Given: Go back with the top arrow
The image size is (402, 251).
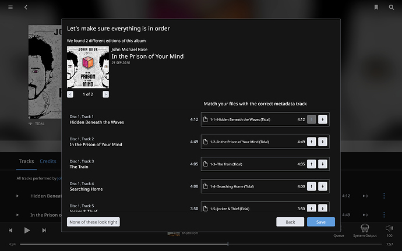Looking at the screenshot, I should point(26,7).
